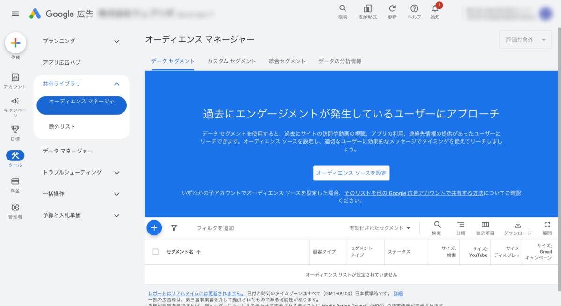The image size is (561, 306).
Task: Switch to the カスタム セグメント tab
Action: pyautogui.click(x=231, y=61)
